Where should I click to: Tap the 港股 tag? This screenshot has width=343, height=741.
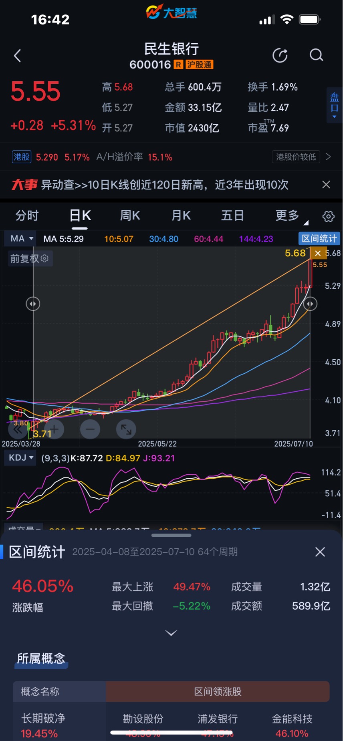tap(22, 157)
